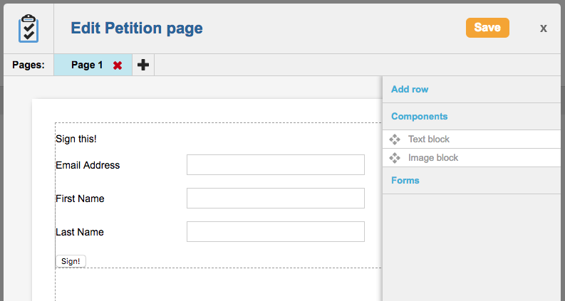The height and width of the screenshot is (301, 565).
Task: Select the Image block component label
Action: click(433, 158)
